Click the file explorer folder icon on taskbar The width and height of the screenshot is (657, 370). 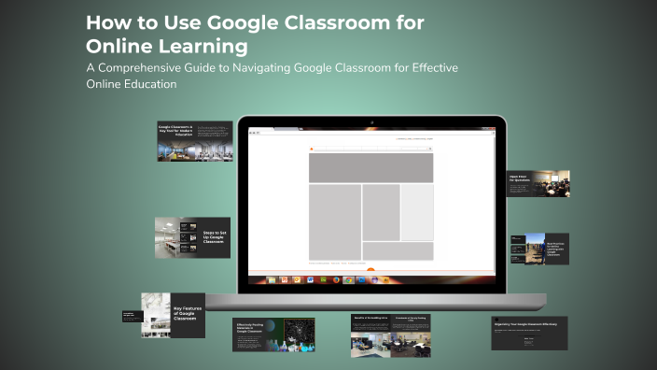click(272, 279)
